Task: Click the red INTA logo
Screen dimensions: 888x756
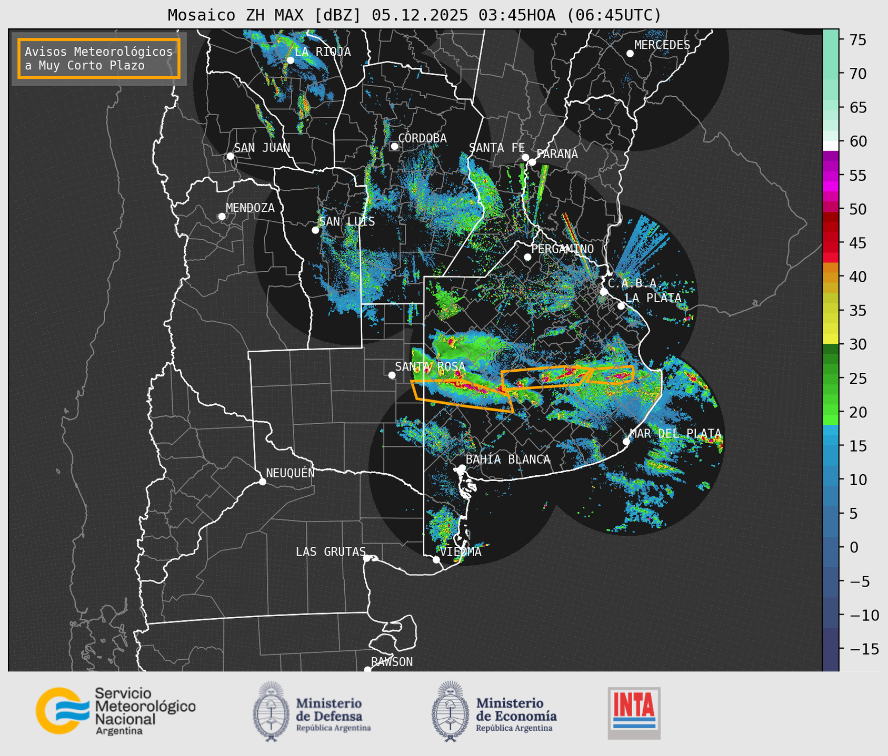Action: point(634,713)
